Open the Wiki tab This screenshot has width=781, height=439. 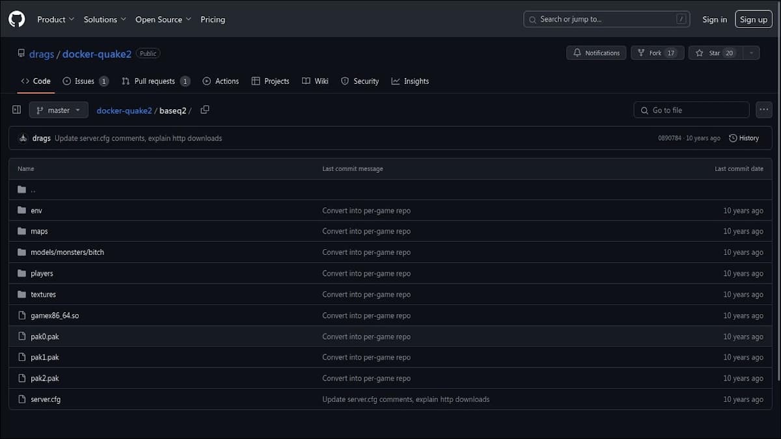point(315,81)
